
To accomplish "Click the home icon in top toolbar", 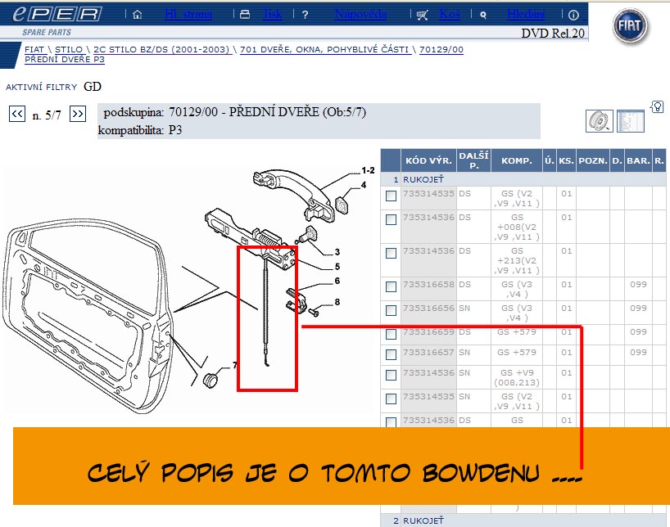I will [137, 15].
